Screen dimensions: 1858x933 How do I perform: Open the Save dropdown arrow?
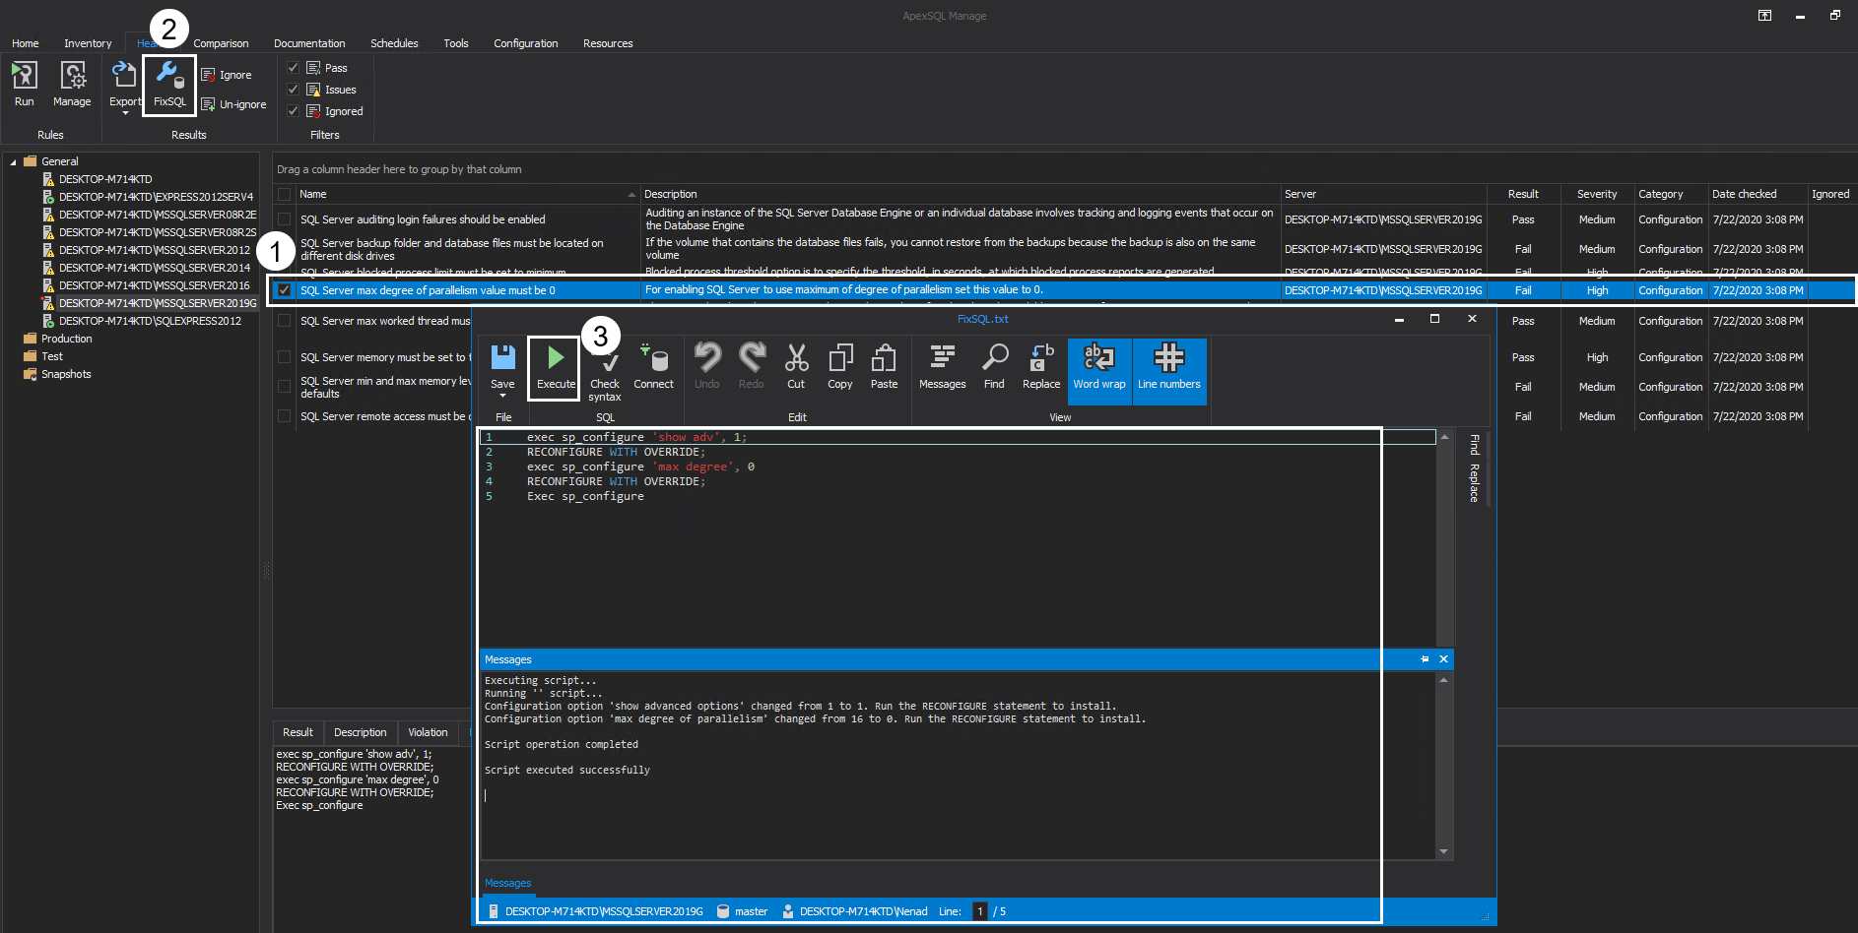coord(502,396)
